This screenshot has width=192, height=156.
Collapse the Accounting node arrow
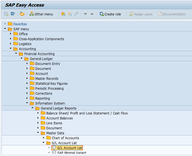click(10, 48)
